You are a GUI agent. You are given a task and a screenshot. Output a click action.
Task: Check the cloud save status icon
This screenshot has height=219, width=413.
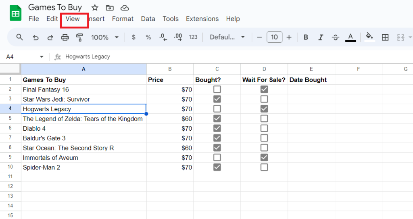pos(125,8)
